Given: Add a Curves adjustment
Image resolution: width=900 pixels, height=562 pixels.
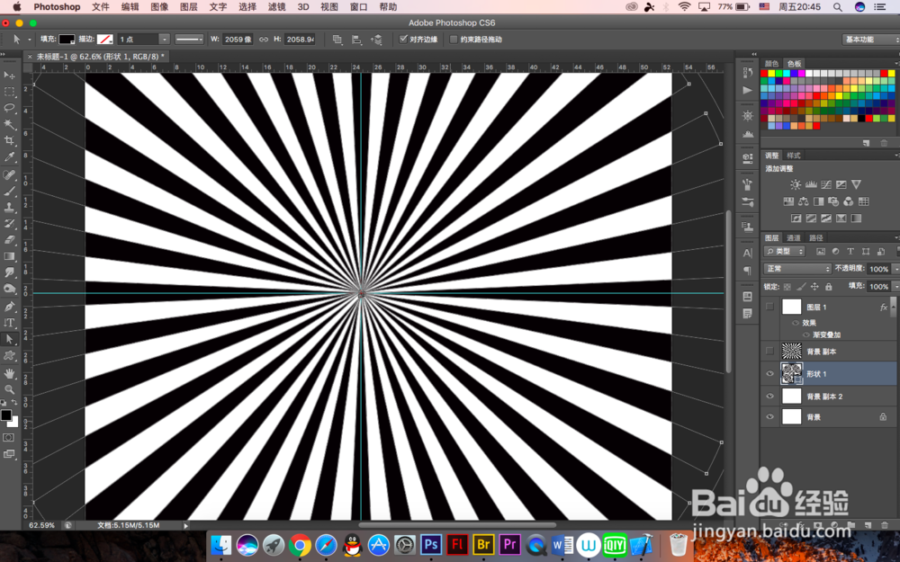Looking at the screenshot, I should tap(826, 184).
